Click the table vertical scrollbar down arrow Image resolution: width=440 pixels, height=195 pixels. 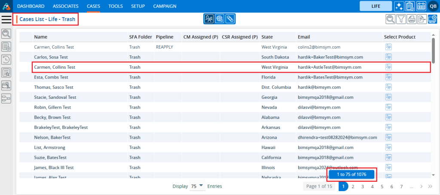coord(432,175)
